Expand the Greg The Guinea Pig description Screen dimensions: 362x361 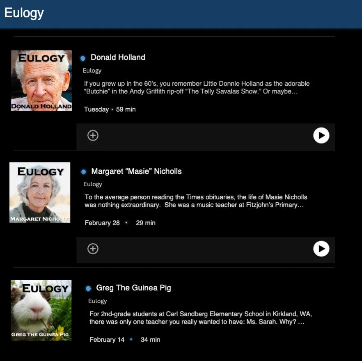click(201, 318)
